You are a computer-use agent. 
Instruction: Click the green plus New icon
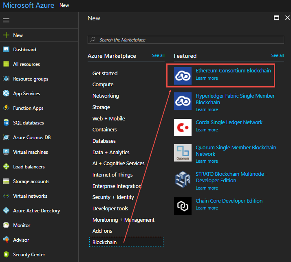click(6, 35)
